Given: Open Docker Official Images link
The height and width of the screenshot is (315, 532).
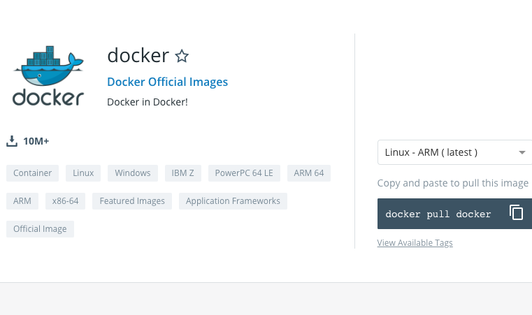Looking at the screenshot, I should click(x=167, y=82).
